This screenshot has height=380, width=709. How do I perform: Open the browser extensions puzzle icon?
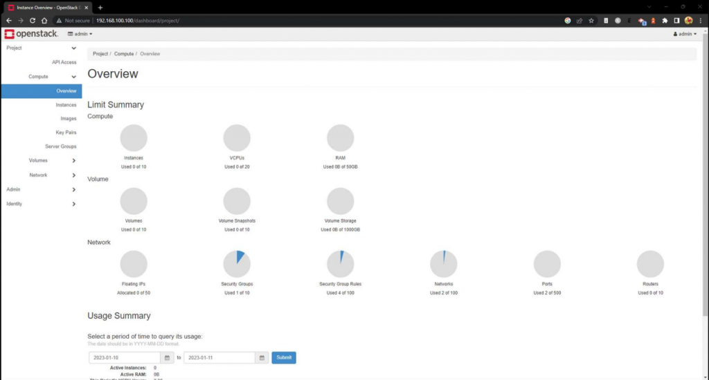[x=665, y=21]
